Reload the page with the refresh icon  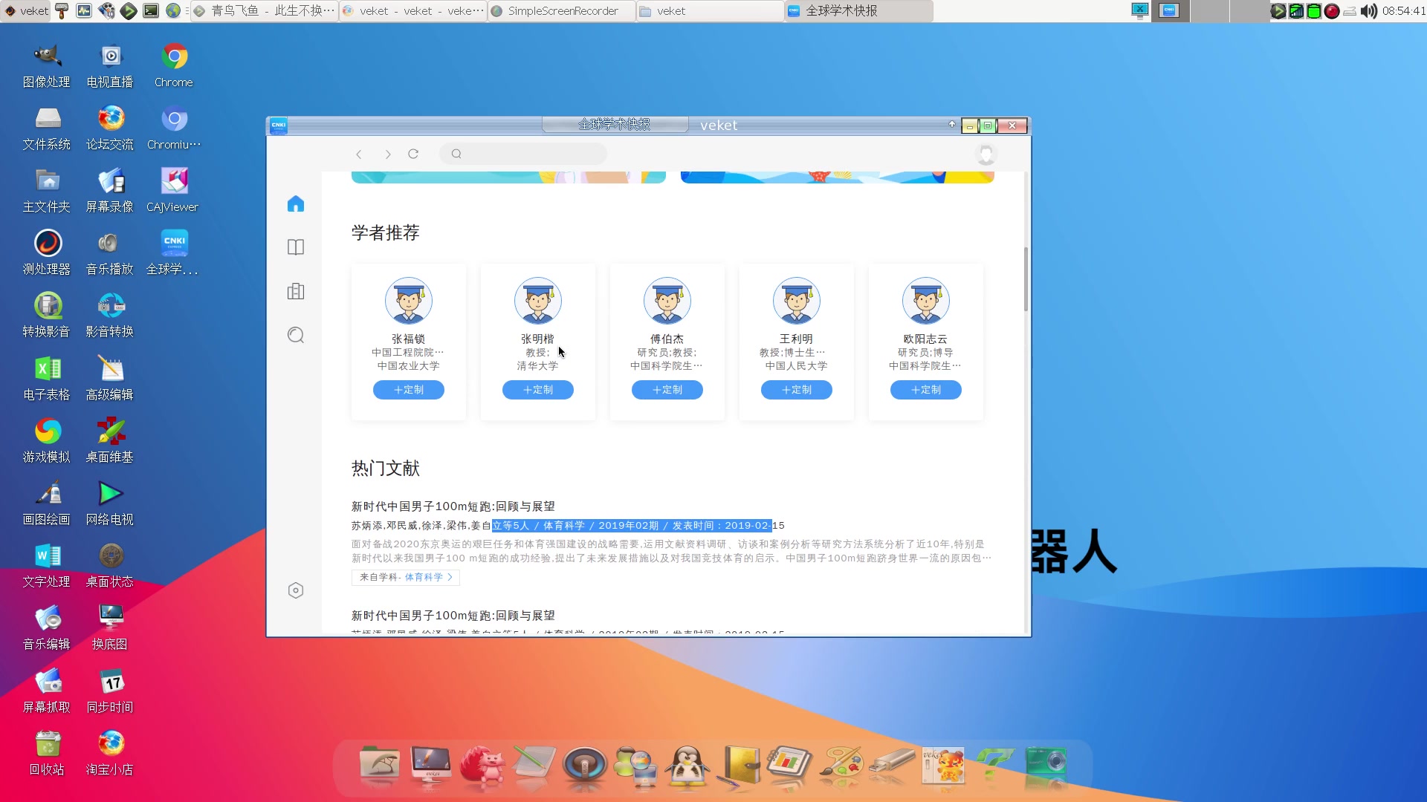pos(413,154)
